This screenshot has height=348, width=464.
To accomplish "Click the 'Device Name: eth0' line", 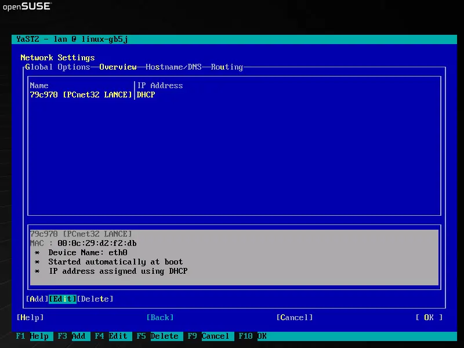I will (88, 252).
